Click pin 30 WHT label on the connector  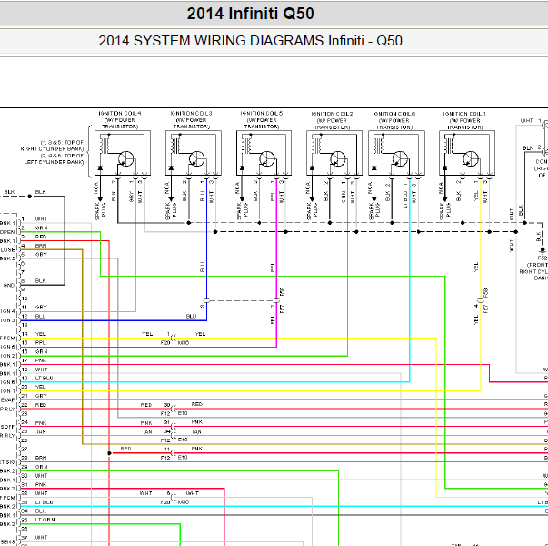point(41,476)
